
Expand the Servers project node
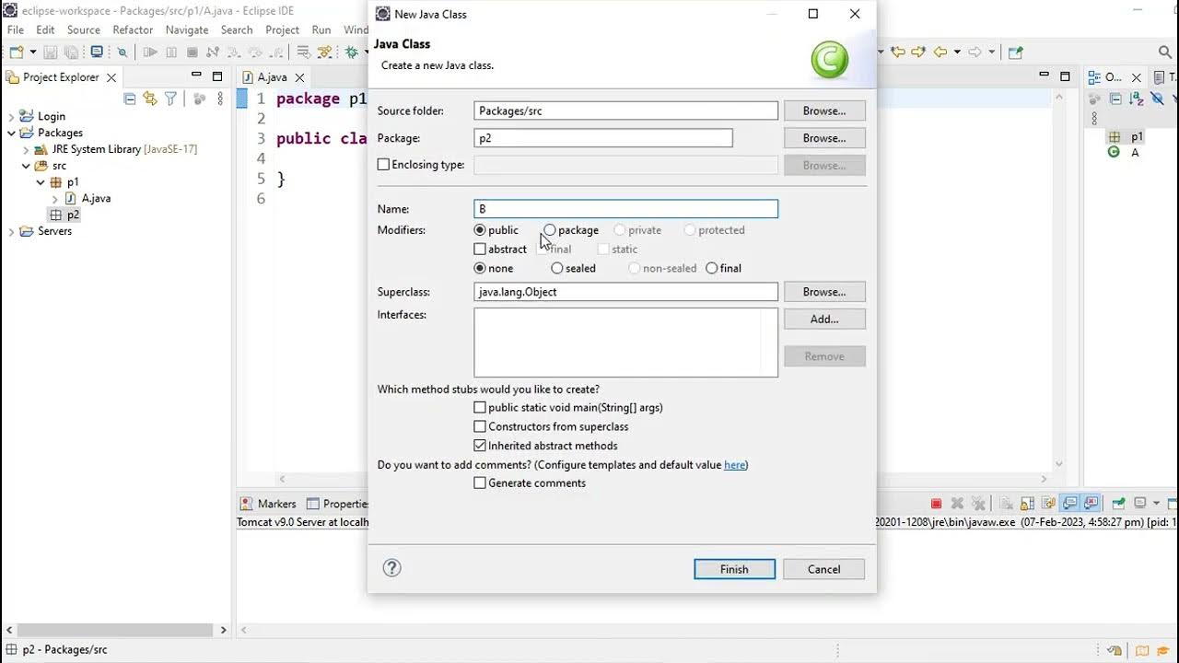(11, 232)
